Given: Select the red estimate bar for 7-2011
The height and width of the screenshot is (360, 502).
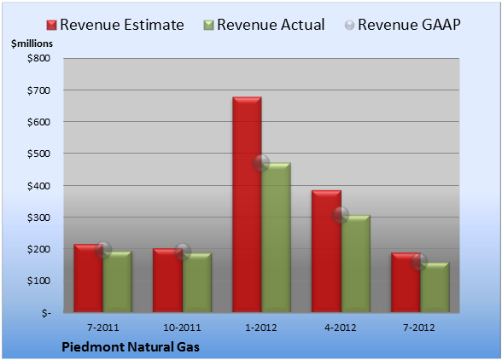Looking at the screenshot, I should [x=89, y=278].
